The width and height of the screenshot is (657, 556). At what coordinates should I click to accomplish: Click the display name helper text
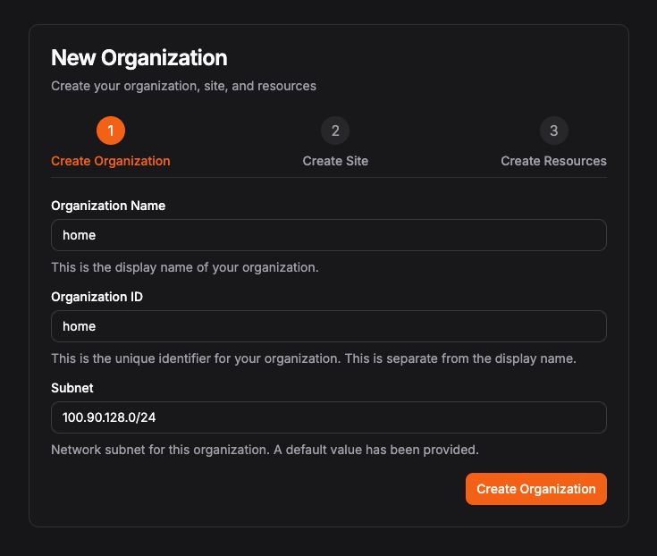click(x=184, y=267)
